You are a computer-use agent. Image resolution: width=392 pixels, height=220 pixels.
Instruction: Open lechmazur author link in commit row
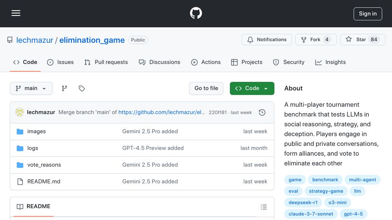click(x=41, y=112)
